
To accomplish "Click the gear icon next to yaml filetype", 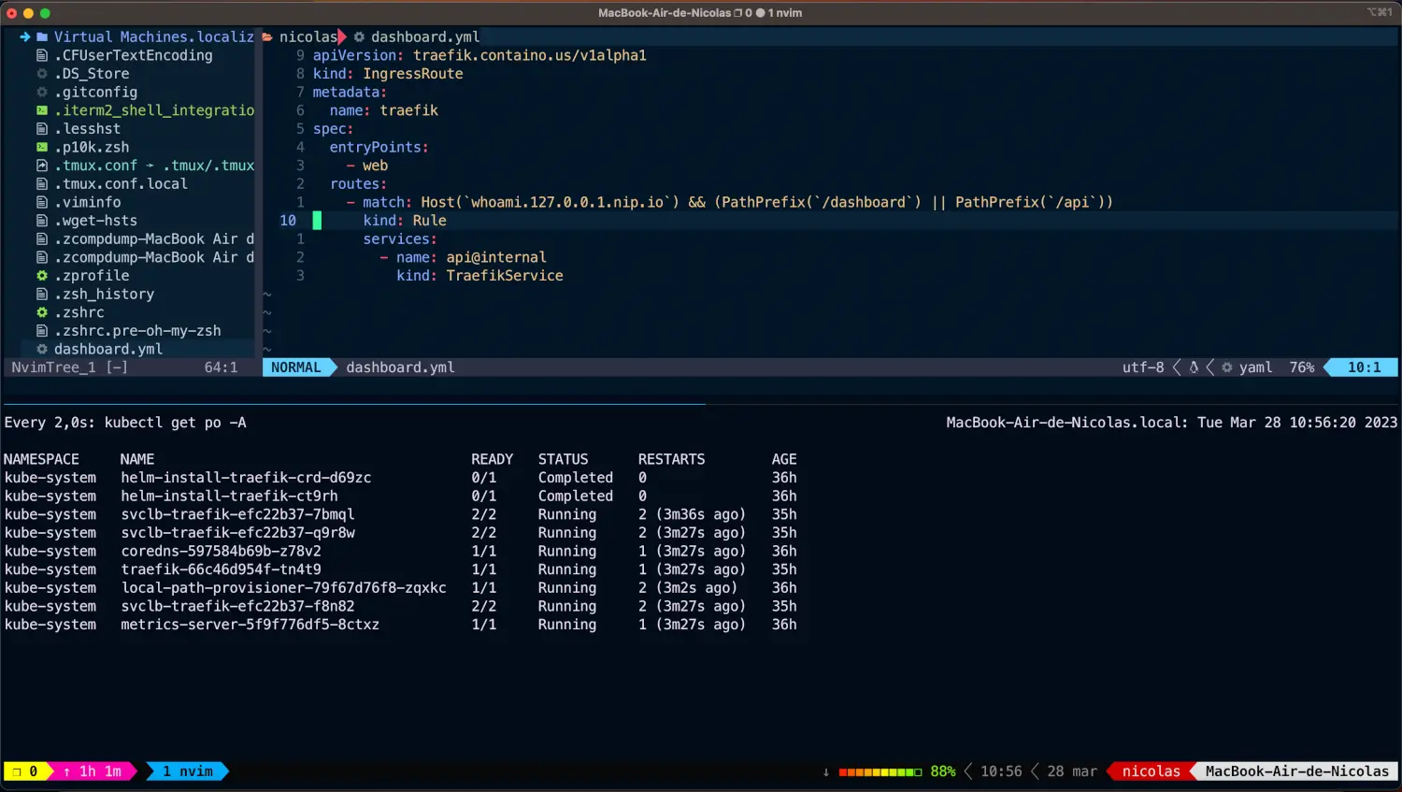I will tap(1227, 367).
